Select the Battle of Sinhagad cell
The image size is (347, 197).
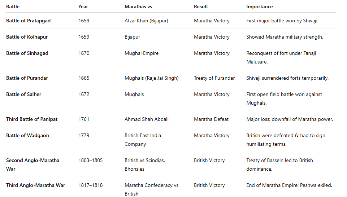coord(27,53)
